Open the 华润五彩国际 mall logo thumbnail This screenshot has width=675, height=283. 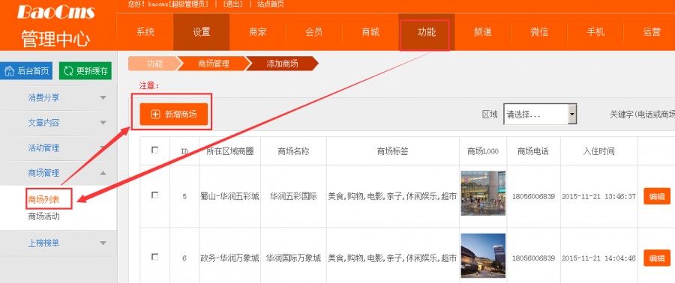[x=483, y=193]
